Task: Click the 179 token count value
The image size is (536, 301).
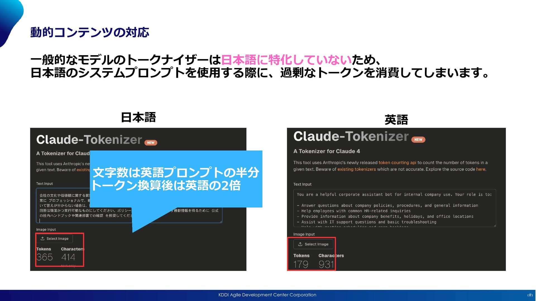Action: coord(301,264)
